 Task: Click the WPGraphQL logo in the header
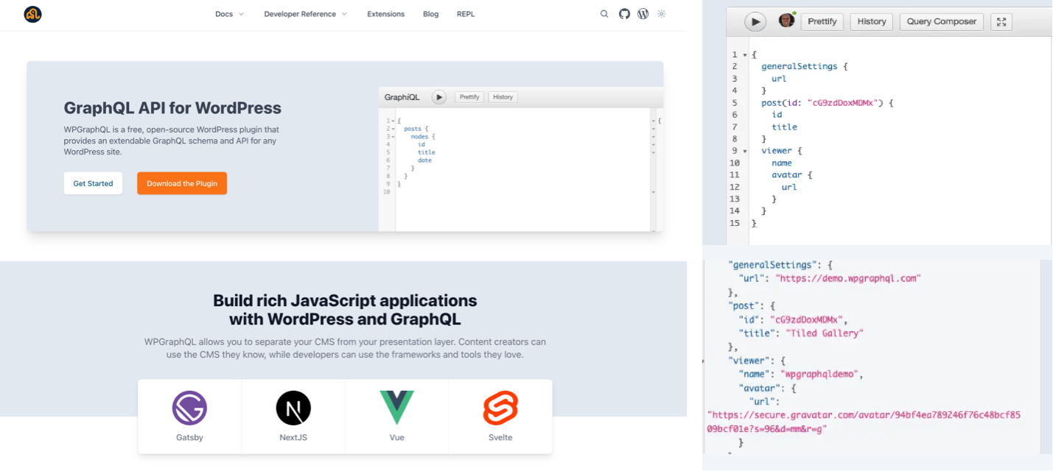coord(32,14)
